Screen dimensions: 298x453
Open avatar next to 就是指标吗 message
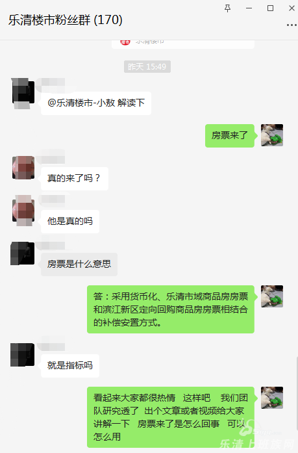(x=23, y=355)
